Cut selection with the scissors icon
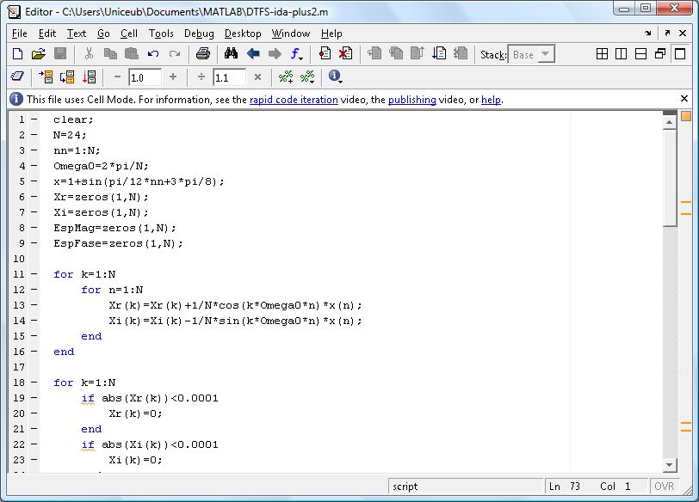This screenshot has height=502, width=699. [89, 54]
